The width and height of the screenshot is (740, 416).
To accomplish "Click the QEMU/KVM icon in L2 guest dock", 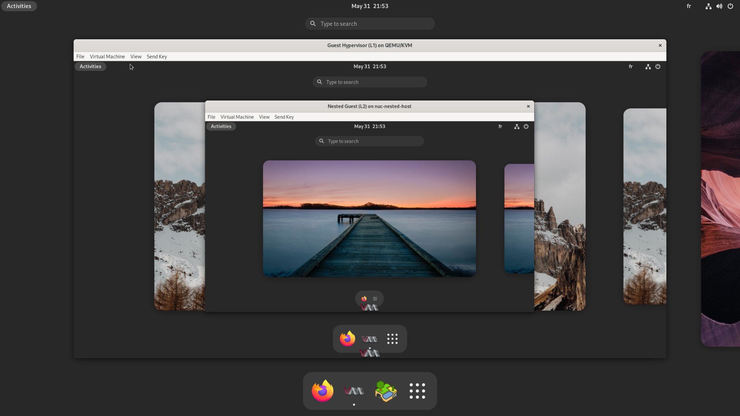I will point(370,307).
